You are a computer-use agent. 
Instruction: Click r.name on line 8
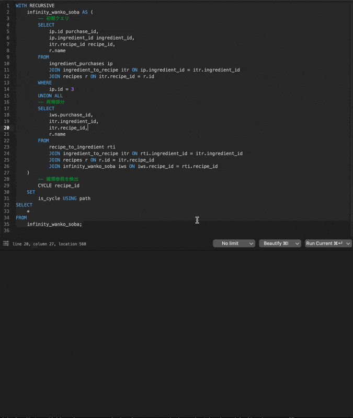(x=58, y=51)
